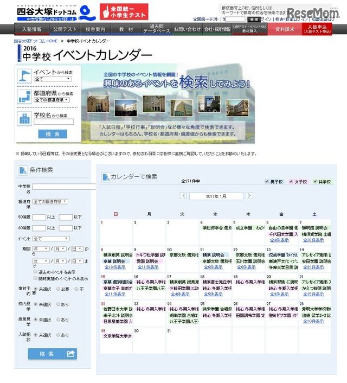Click 四谷大塚ドットコム HOME breadcrumb link

click(x=36, y=41)
